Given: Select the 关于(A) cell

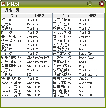Looking at the screenshot, I should pos(14,70).
